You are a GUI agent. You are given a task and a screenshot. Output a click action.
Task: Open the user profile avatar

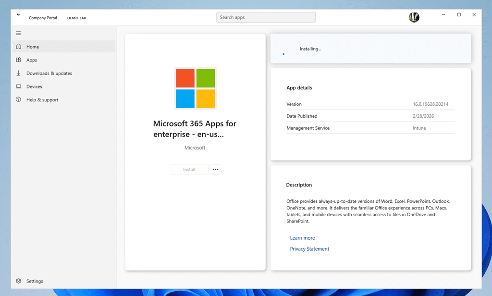coord(414,17)
